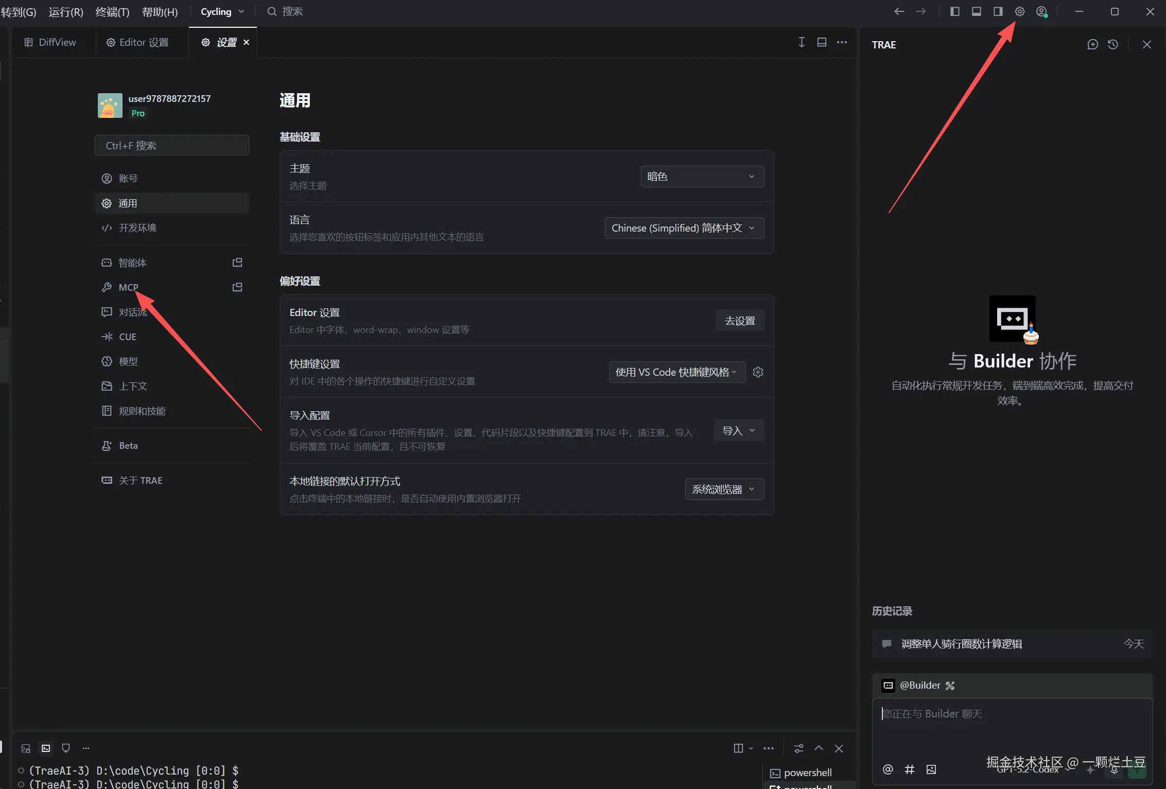The image size is (1166, 789).
Task: Attach image icon in chat input
Action: pos(931,769)
